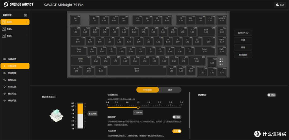Select the left arrow key
Image resolution: width=289 pixels, height=140 pixels.
[202, 72]
